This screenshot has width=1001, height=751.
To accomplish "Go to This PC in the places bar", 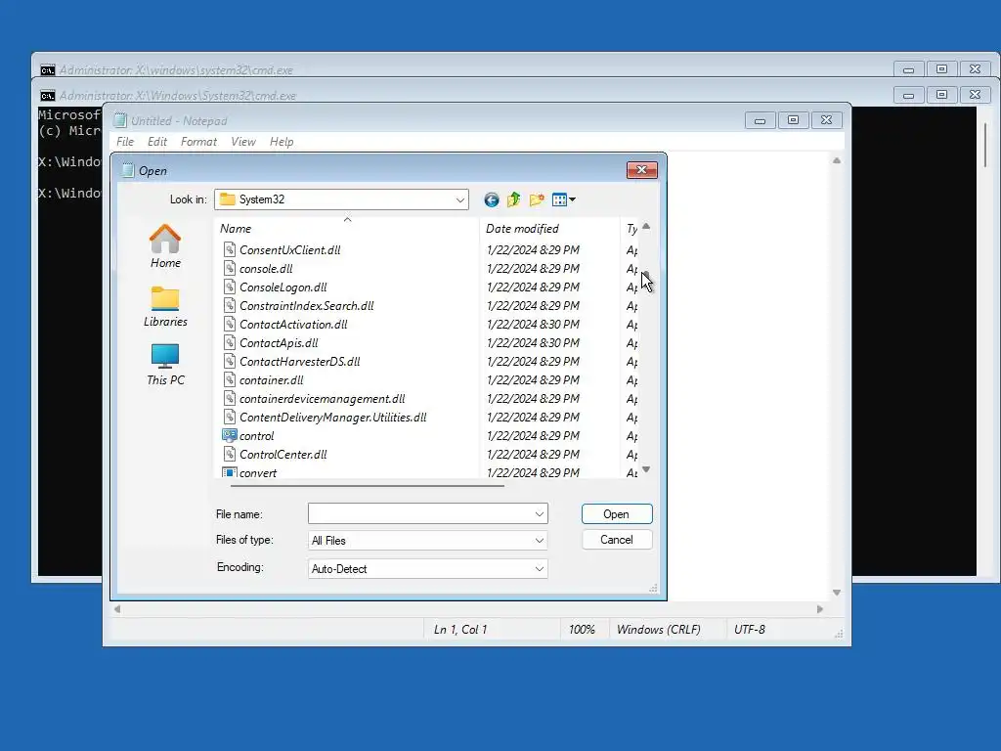I will (165, 365).
